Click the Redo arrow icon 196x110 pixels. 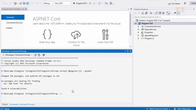(38, 3)
